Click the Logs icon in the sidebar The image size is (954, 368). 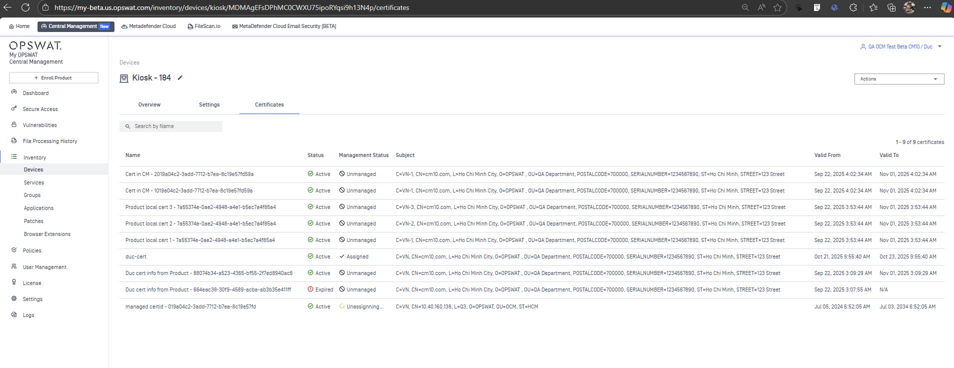pos(14,314)
